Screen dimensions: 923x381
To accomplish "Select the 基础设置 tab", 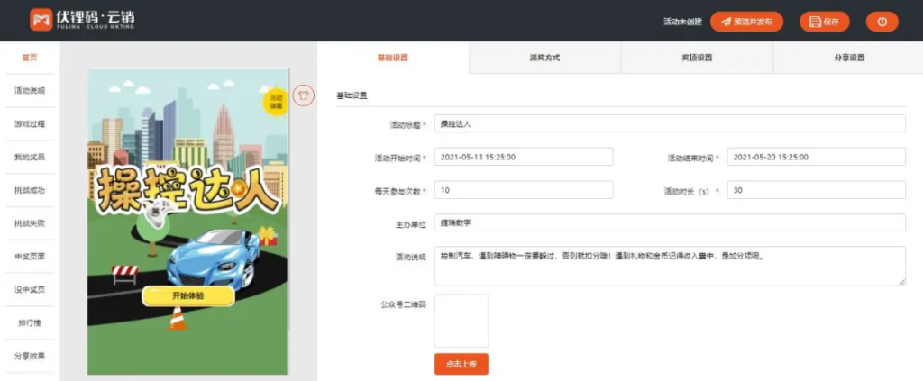I will [x=393, y=58].
